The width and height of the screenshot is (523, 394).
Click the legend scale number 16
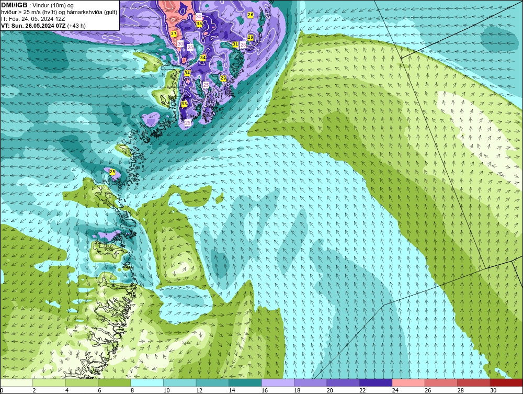(265, 390)
